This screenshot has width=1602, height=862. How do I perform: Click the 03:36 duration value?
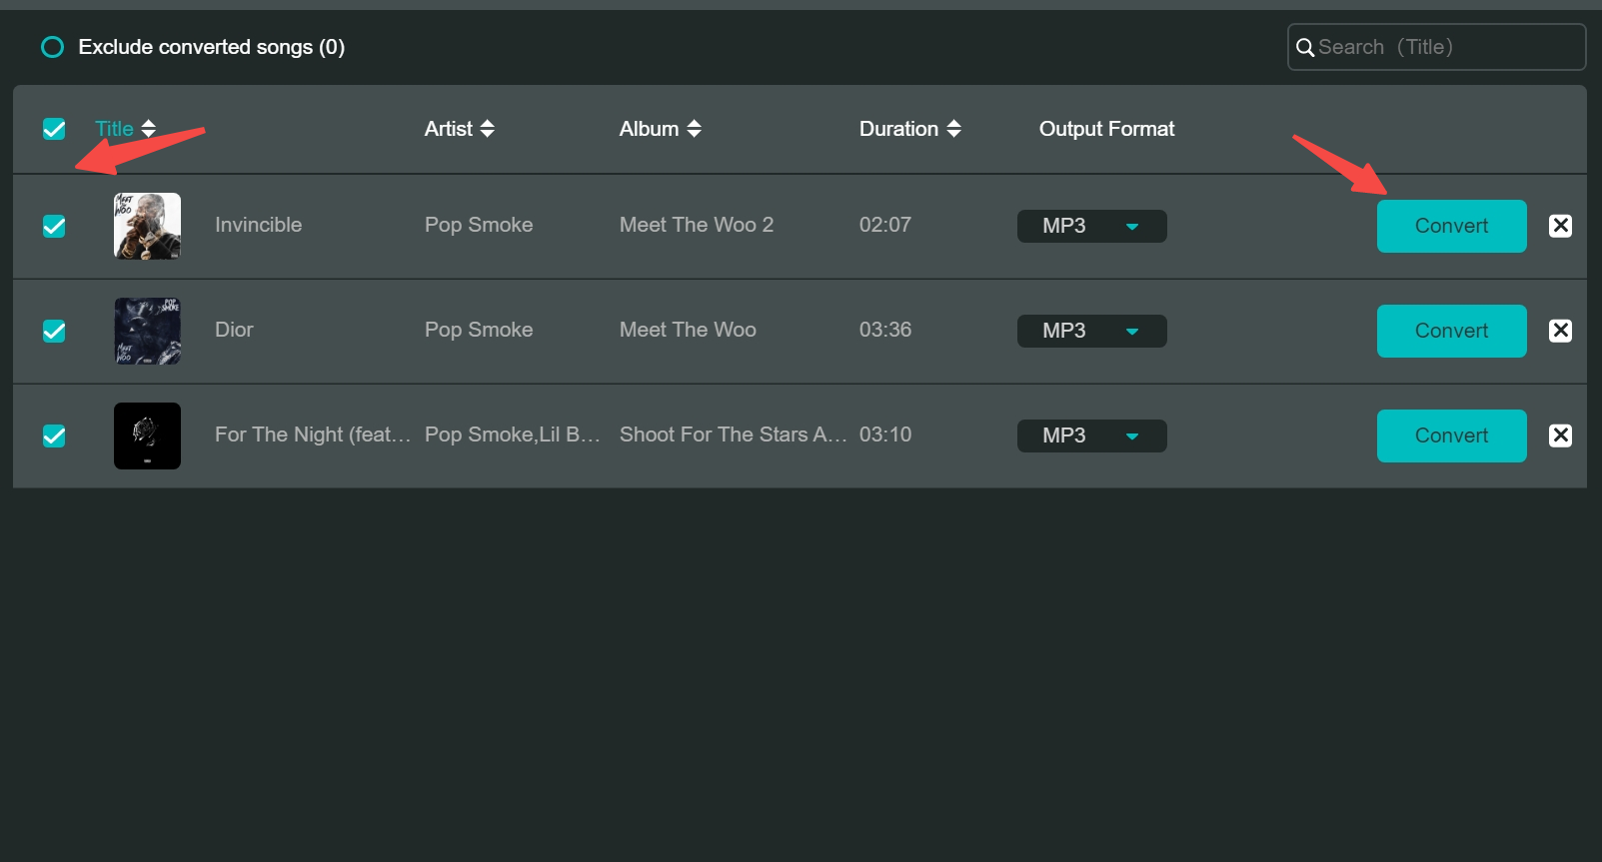point(885,330)
